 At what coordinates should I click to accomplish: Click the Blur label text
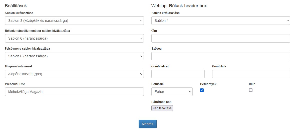click(x=252, y=84)
